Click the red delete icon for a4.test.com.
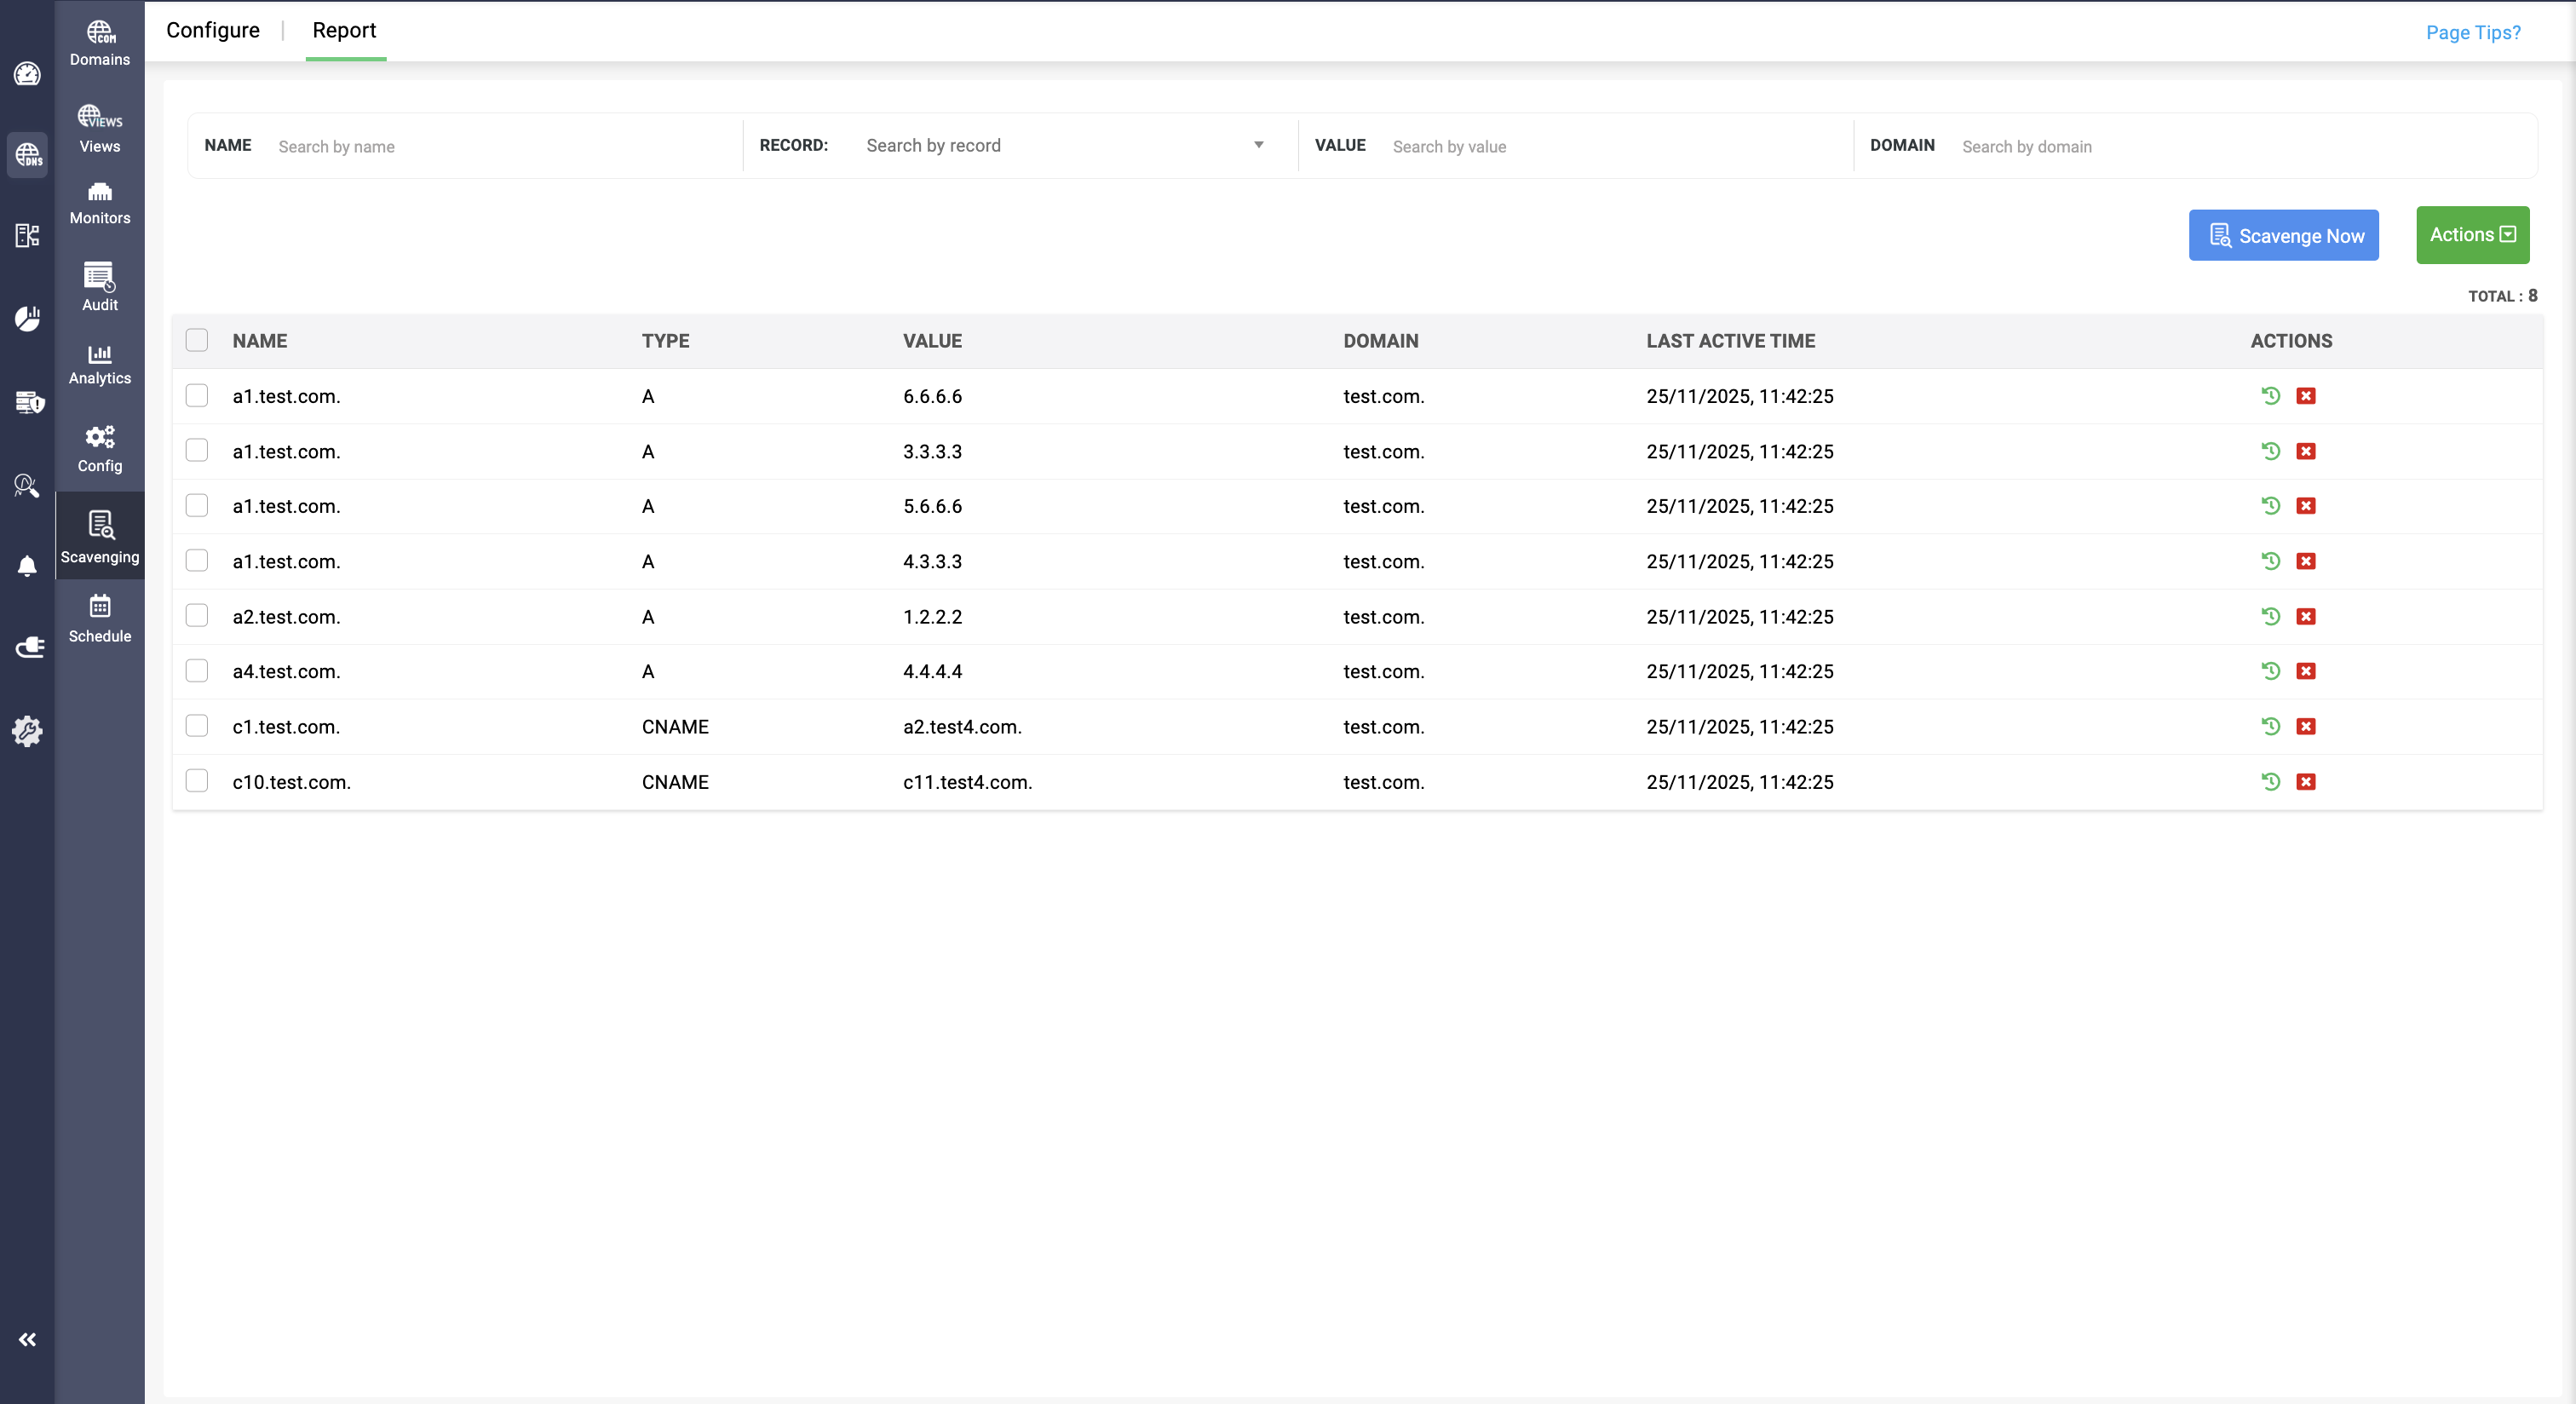The width and height of the screenshot is (2576, 1404). pos(2306,671)
